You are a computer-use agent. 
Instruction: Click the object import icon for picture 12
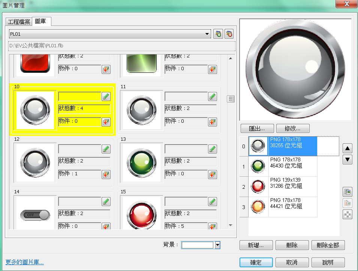tap(106, 175)
